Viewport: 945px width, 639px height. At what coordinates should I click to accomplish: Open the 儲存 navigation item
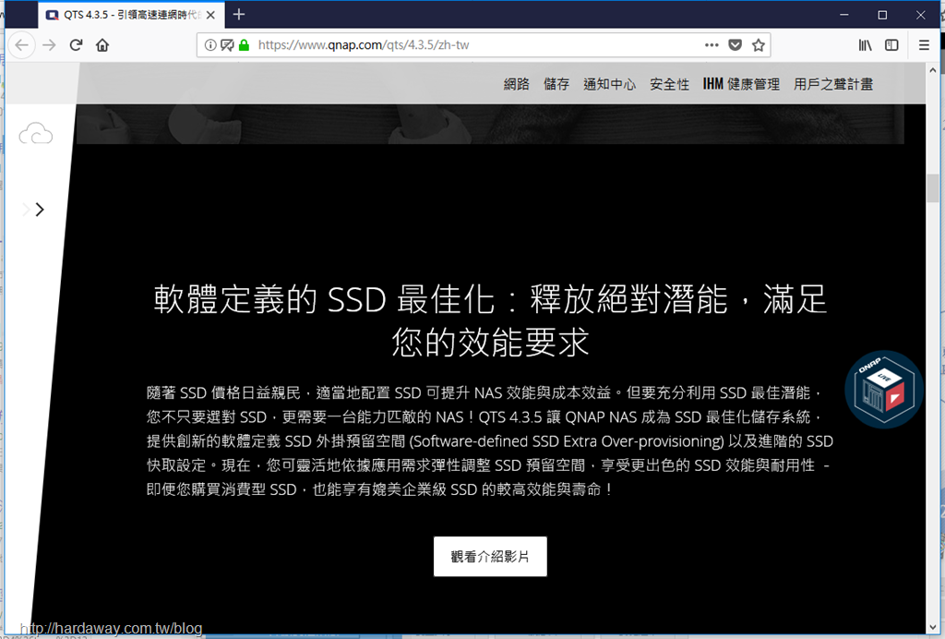[556, 84]
